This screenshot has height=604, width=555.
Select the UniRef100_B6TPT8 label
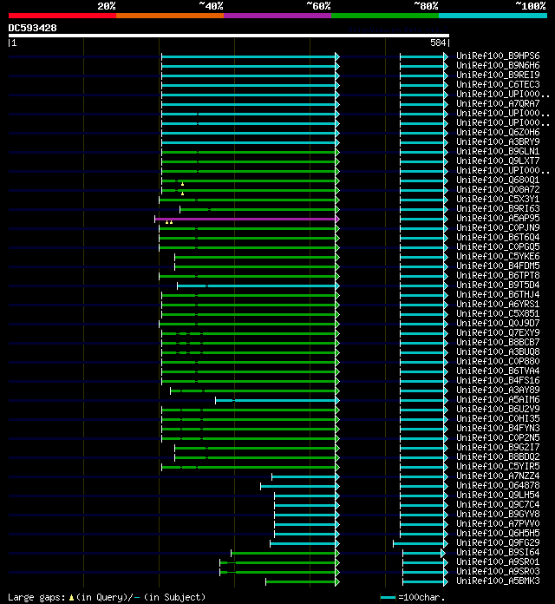(498, 275)
